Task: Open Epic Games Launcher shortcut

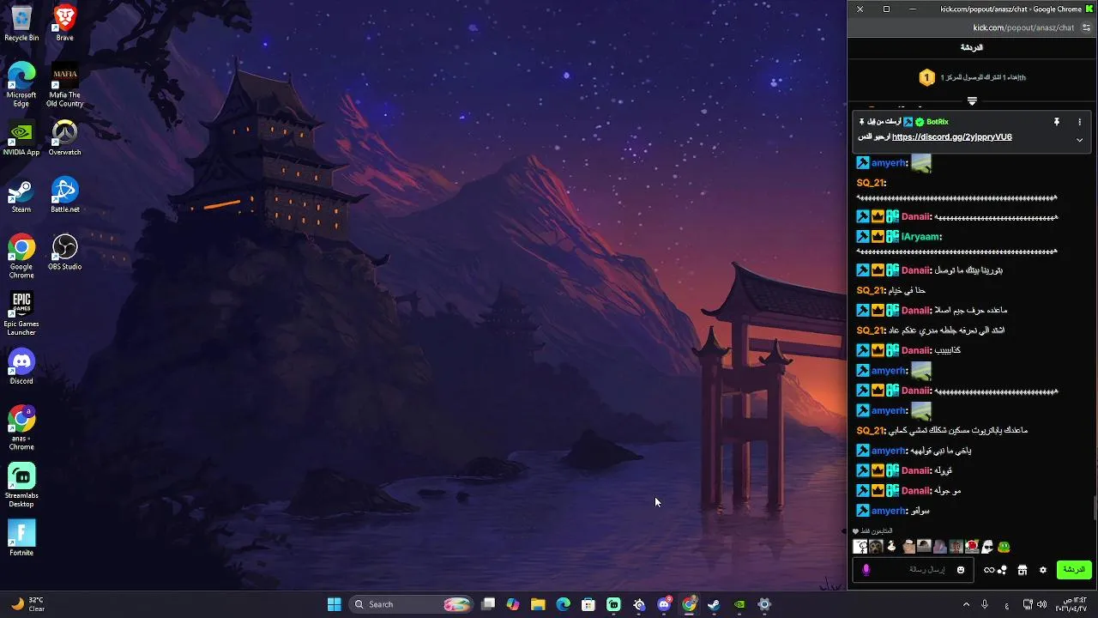Action: pyautogui.click(x=21, y=313)
